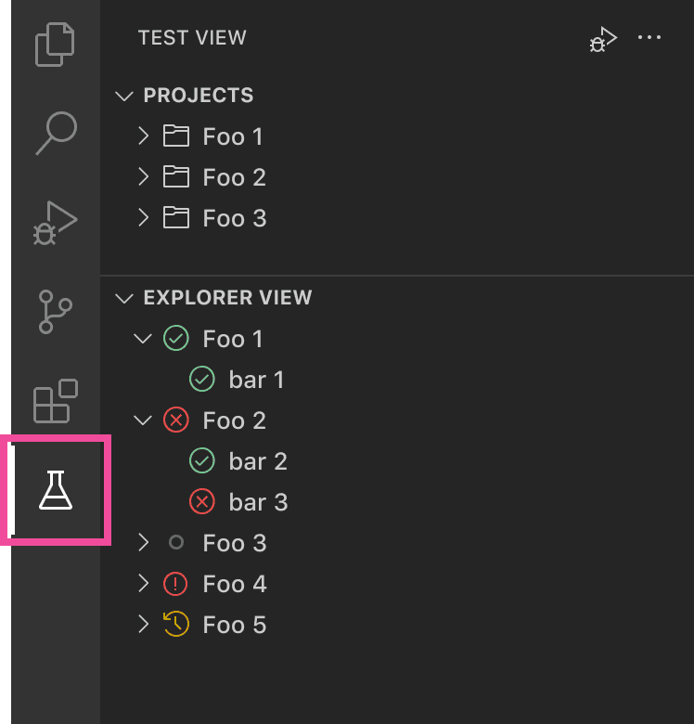Image resolution: width=694 pixels, height=724 pixels.
Task: Select the Foo 2 project folder
Action: pos(234,177)
